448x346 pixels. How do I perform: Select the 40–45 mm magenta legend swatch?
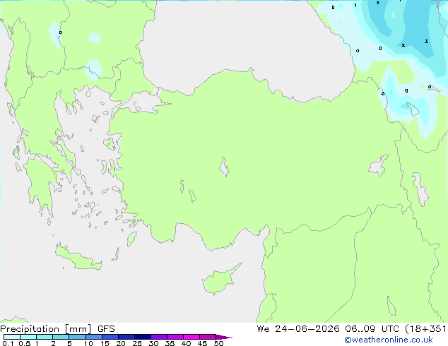pyautogui.click(x=191, y=337)
